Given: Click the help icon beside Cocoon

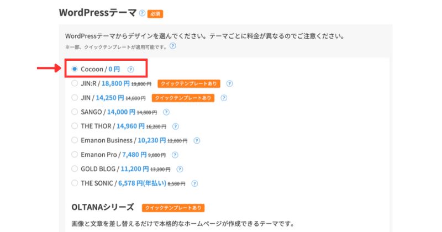Looking at the screenshot, I should pos(130,70).
